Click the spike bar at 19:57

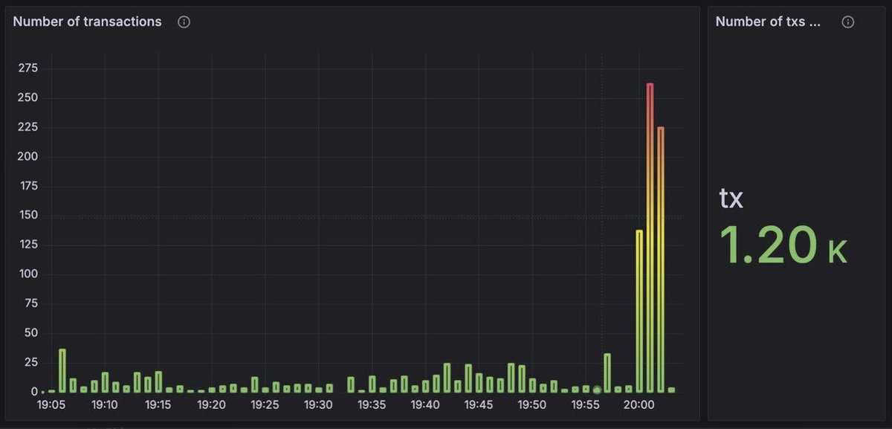pyautogui.click(x=608, y=372)
